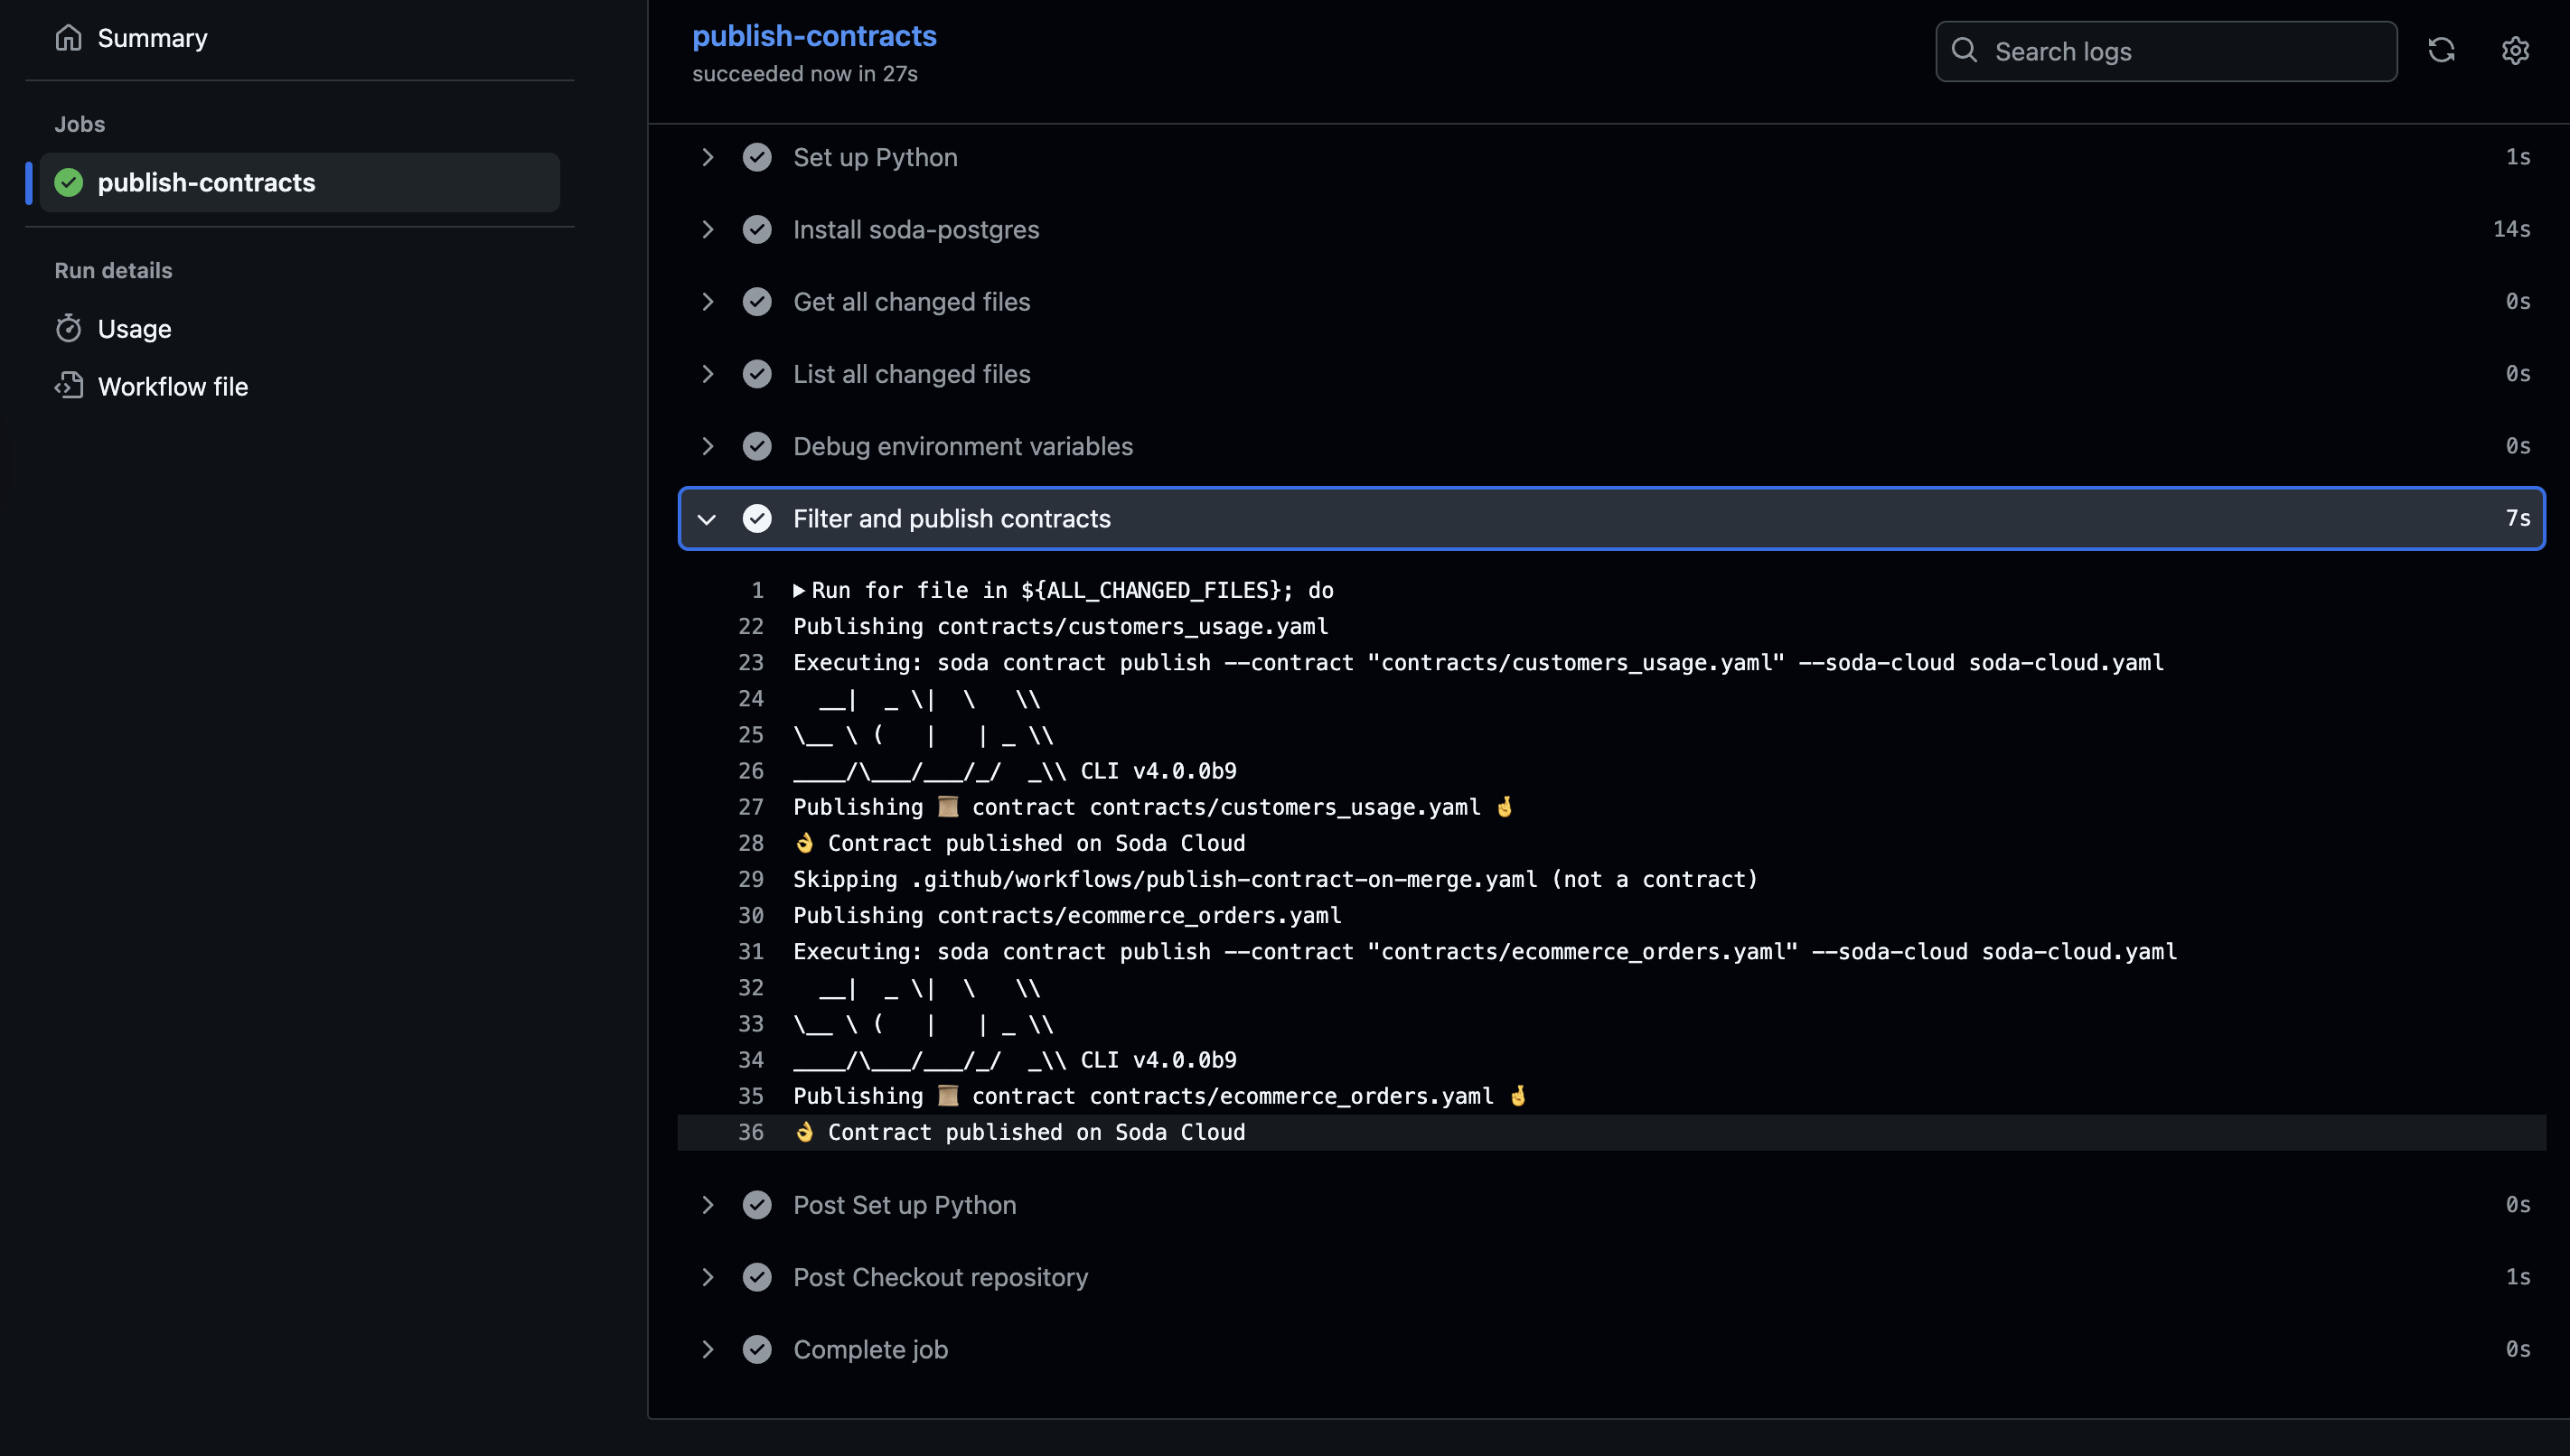Click the home icon beside Summary
Image resolution: width=2570 pixels, height=1456 pixels.
pos(68,38)
